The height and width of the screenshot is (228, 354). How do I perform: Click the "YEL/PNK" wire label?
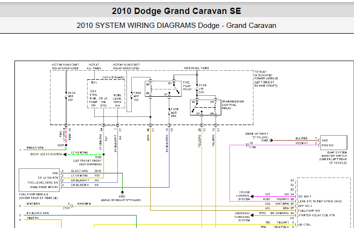point(33,218)
